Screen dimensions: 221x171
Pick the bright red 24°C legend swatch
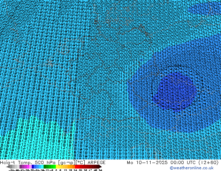pyautogui.click(x=76, y=166)
